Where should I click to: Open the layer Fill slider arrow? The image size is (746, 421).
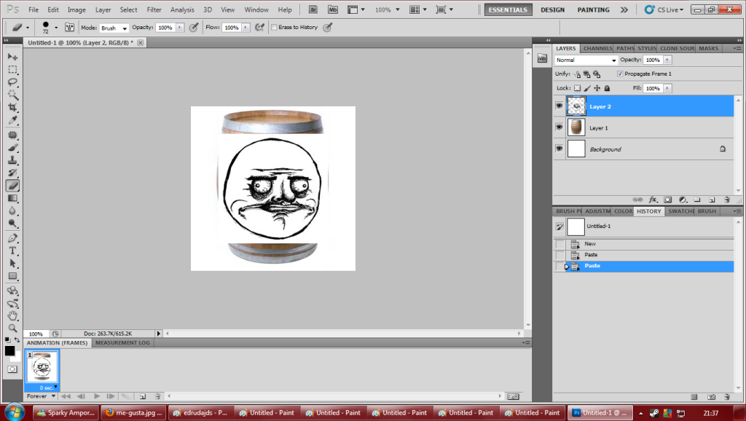668,88
